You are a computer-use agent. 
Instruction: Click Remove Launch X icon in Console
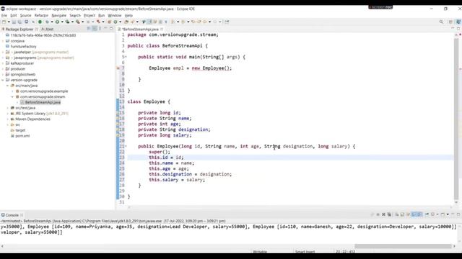(383, 214)
